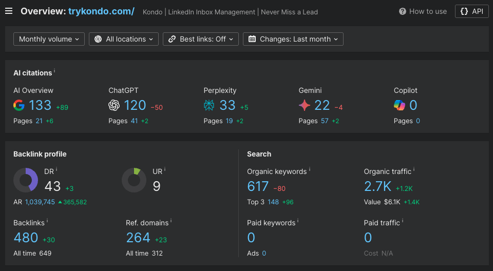This screenshot has width=493, height=271.
Task: Open the Changes: Last month dropdown
Action: point(293,39)
